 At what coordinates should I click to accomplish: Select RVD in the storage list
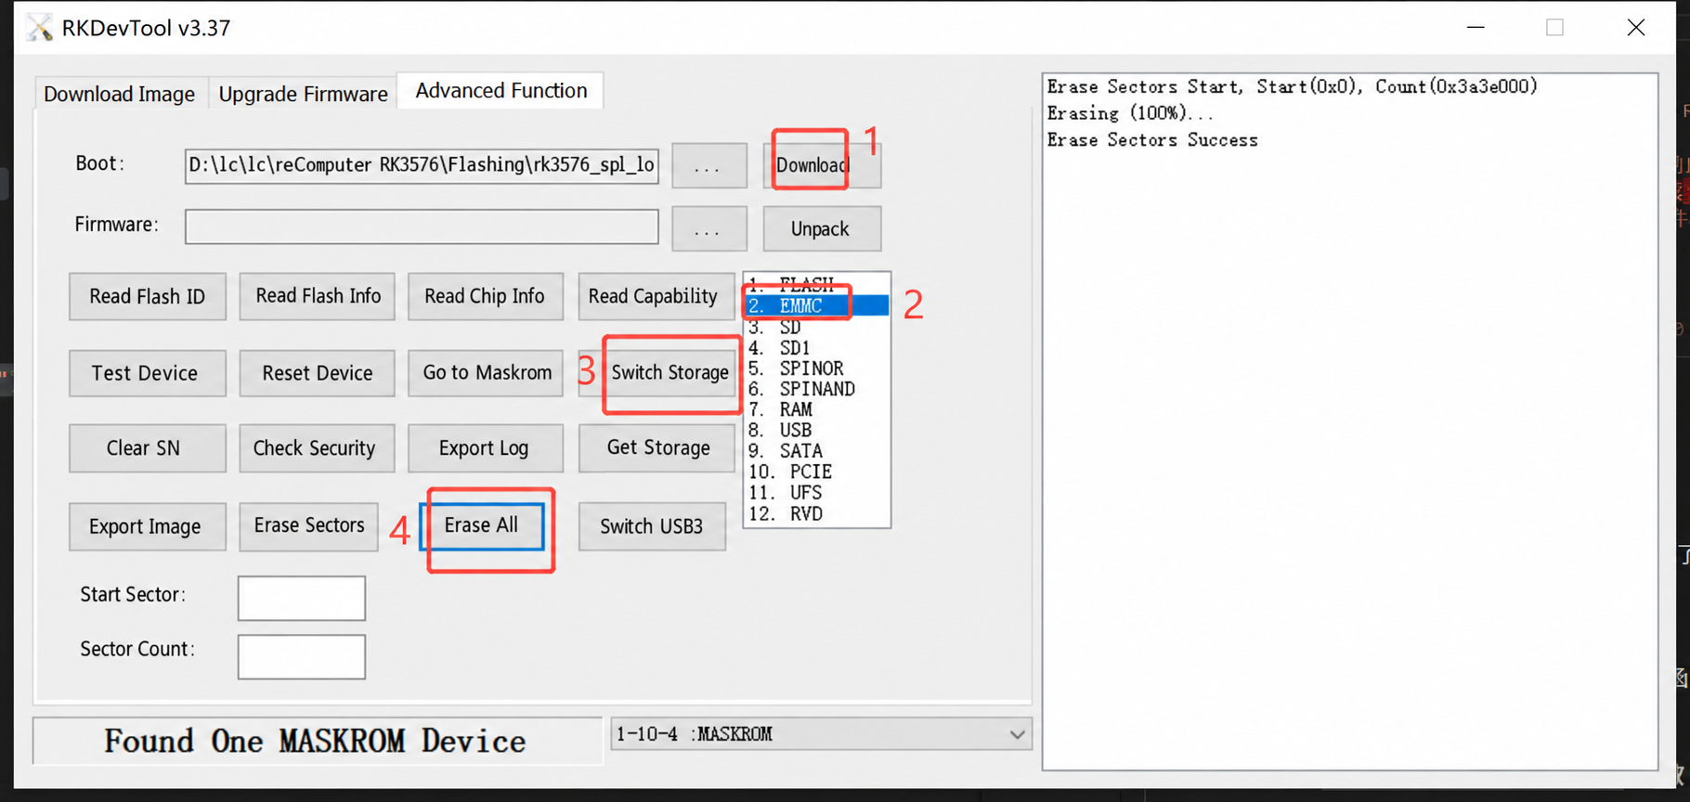tap(816, 514)
